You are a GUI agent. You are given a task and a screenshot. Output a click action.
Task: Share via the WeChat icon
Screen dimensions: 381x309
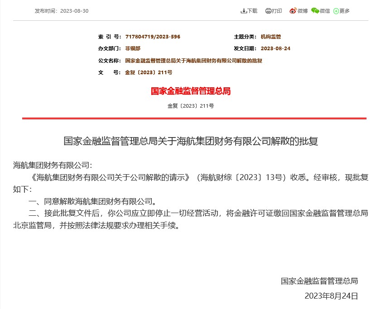315,11
